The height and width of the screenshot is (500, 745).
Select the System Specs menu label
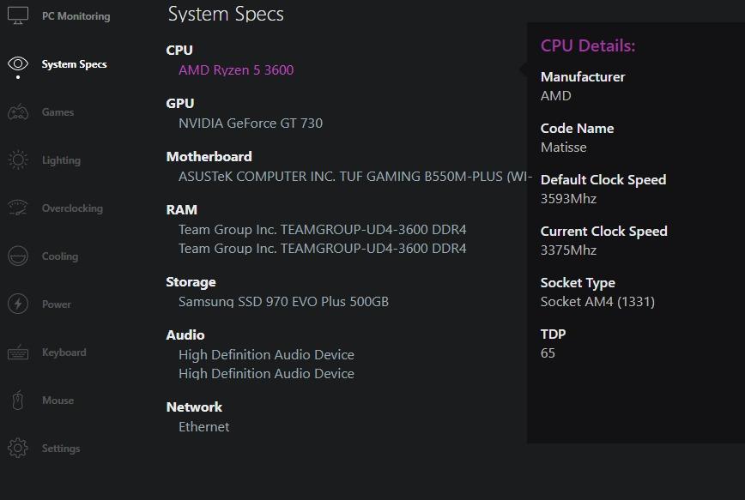point(74,64)
